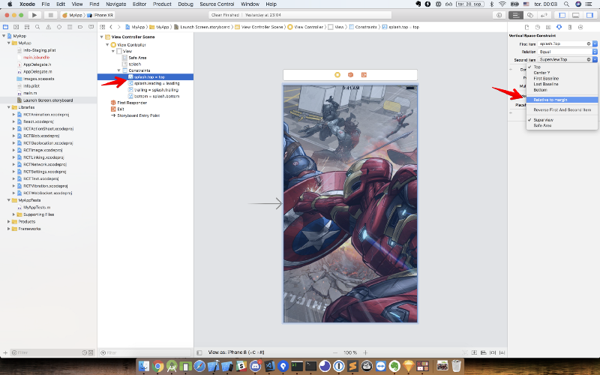This screenshot has height=375, width=600.
Task: Open the Second Item dropdown arrow
Action: [x=595, y=60]
